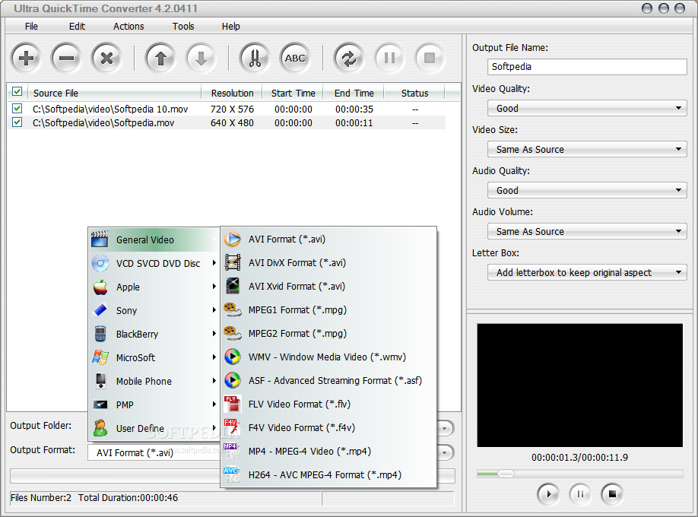Choose AVI DivX Format option
The width and height of the screenshot is (698, 517).
(x=328, y=263)
